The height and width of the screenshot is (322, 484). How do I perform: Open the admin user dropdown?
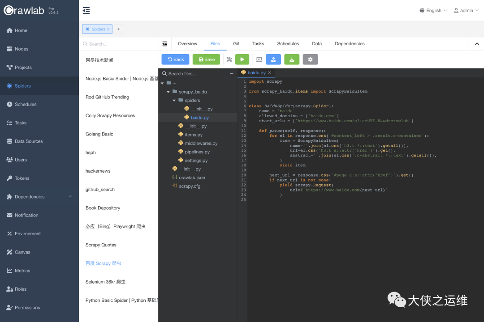[467, 10]
